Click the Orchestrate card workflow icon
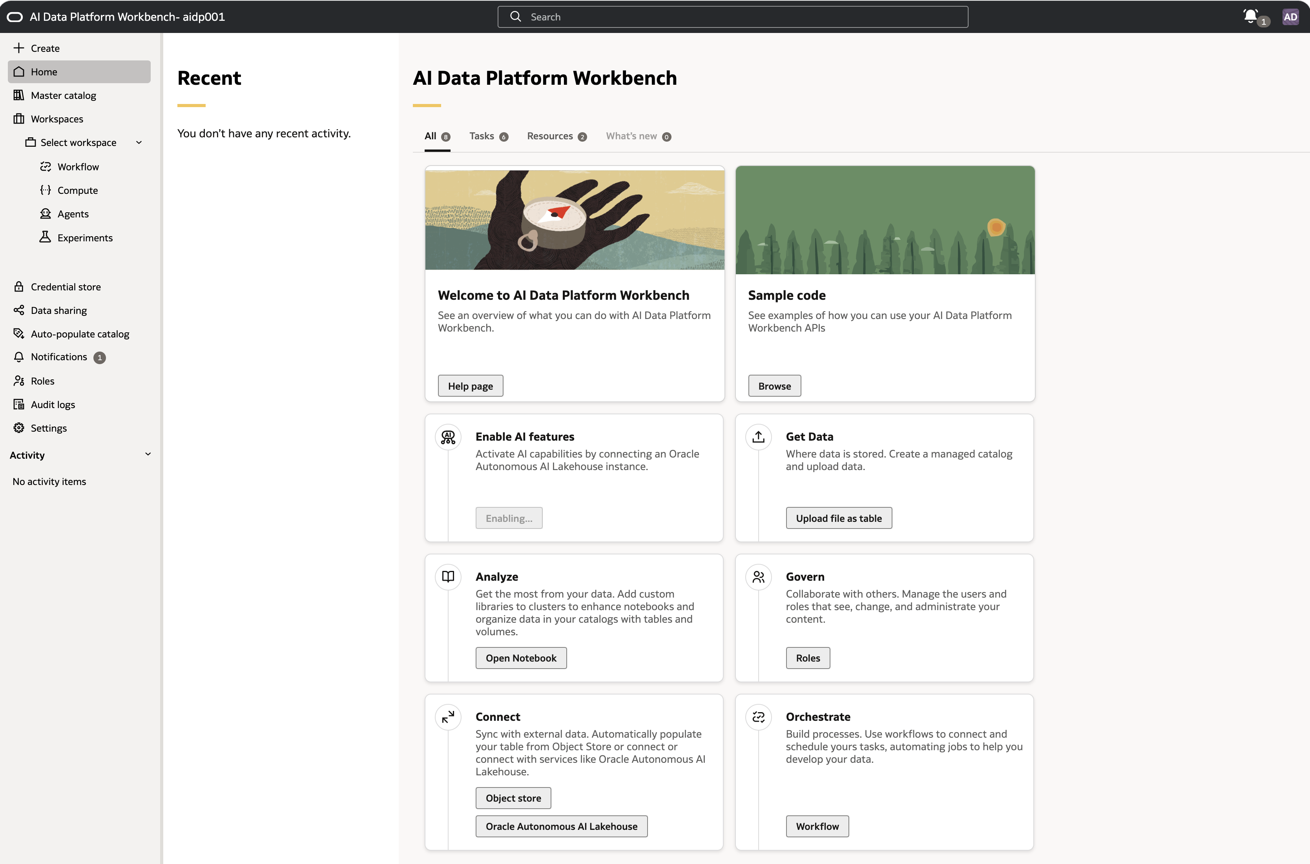1310x864 pixels. point(758,717)
